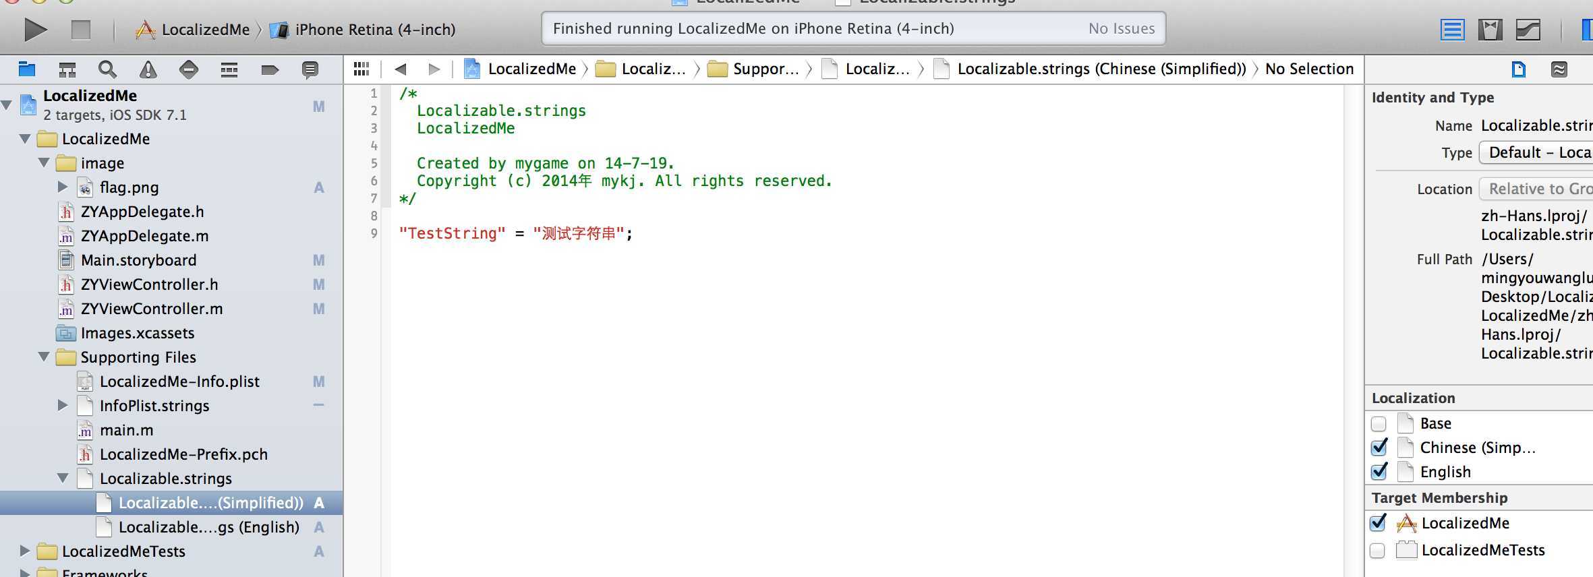Open the Find navigator
The width and height of the screenshot is (1593, 577).
click(107, 69)
